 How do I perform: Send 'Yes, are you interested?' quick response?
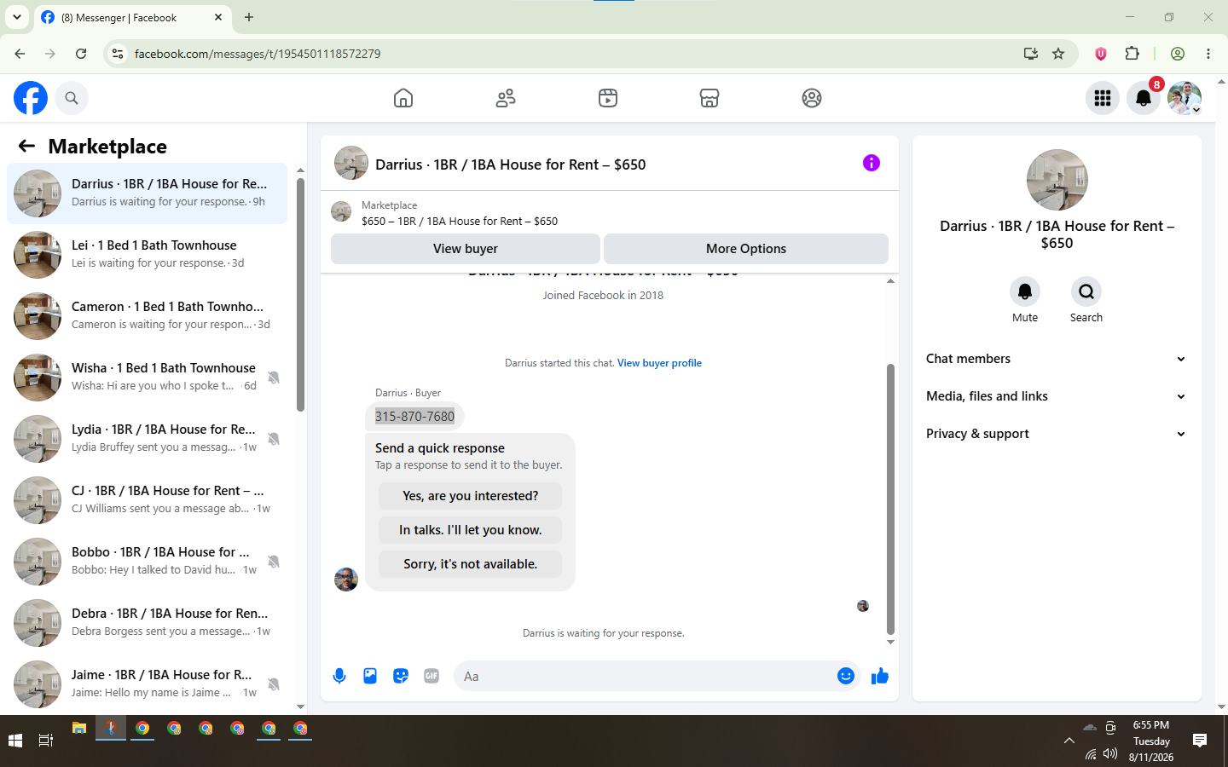point(471,496)
